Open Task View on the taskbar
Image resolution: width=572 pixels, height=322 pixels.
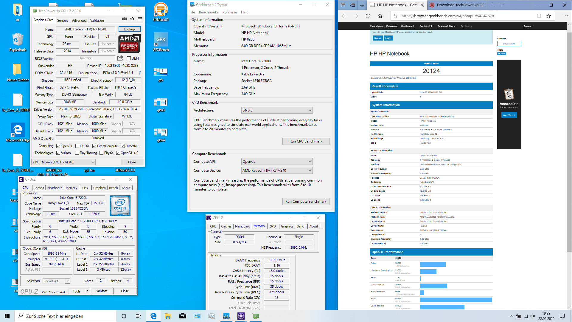click(x=138, y=316)
